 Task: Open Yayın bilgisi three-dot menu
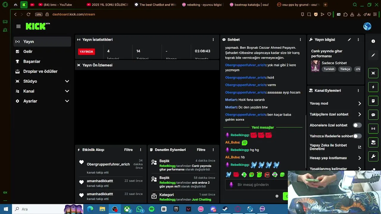tap(358, 40)
